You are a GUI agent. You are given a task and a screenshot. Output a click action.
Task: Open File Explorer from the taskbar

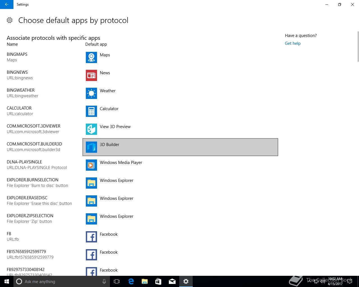144,281
